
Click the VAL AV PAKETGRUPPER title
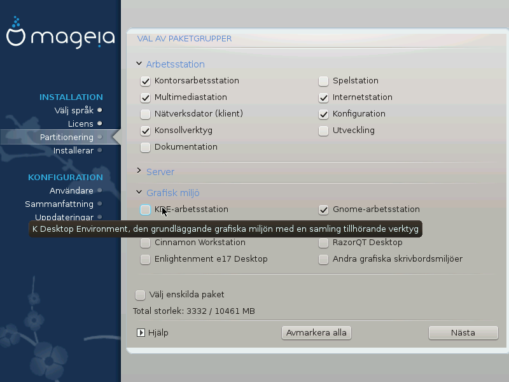(x=185, y=39)
